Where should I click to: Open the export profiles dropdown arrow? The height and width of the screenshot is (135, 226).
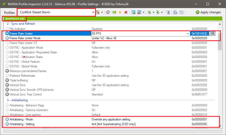point(153,12)
